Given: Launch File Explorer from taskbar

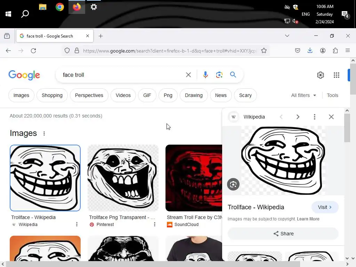Looking at the screenshot, I should (42, 7).
